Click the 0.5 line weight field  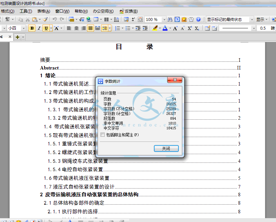[x=263, y=28]
